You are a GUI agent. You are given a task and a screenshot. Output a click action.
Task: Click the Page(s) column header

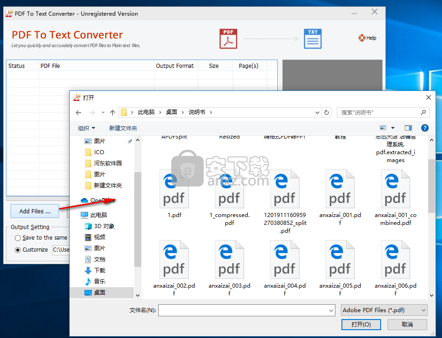point(250,66)
